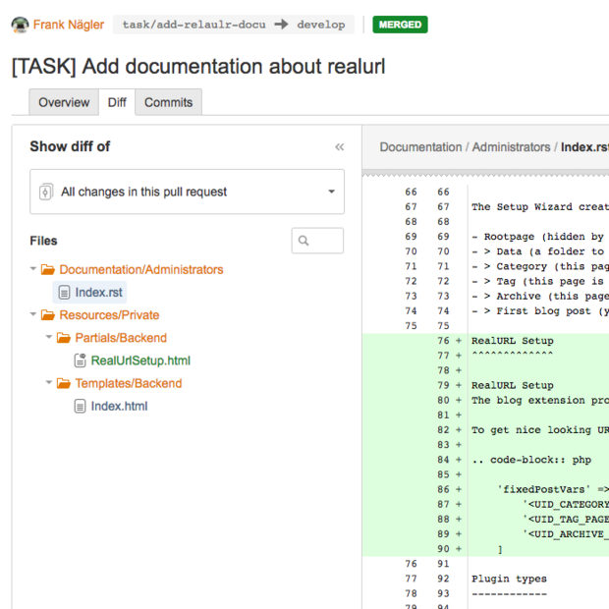Click the Index.rst file icon
The height and width of the screenshot is (609, 609).
coord(65,293)
